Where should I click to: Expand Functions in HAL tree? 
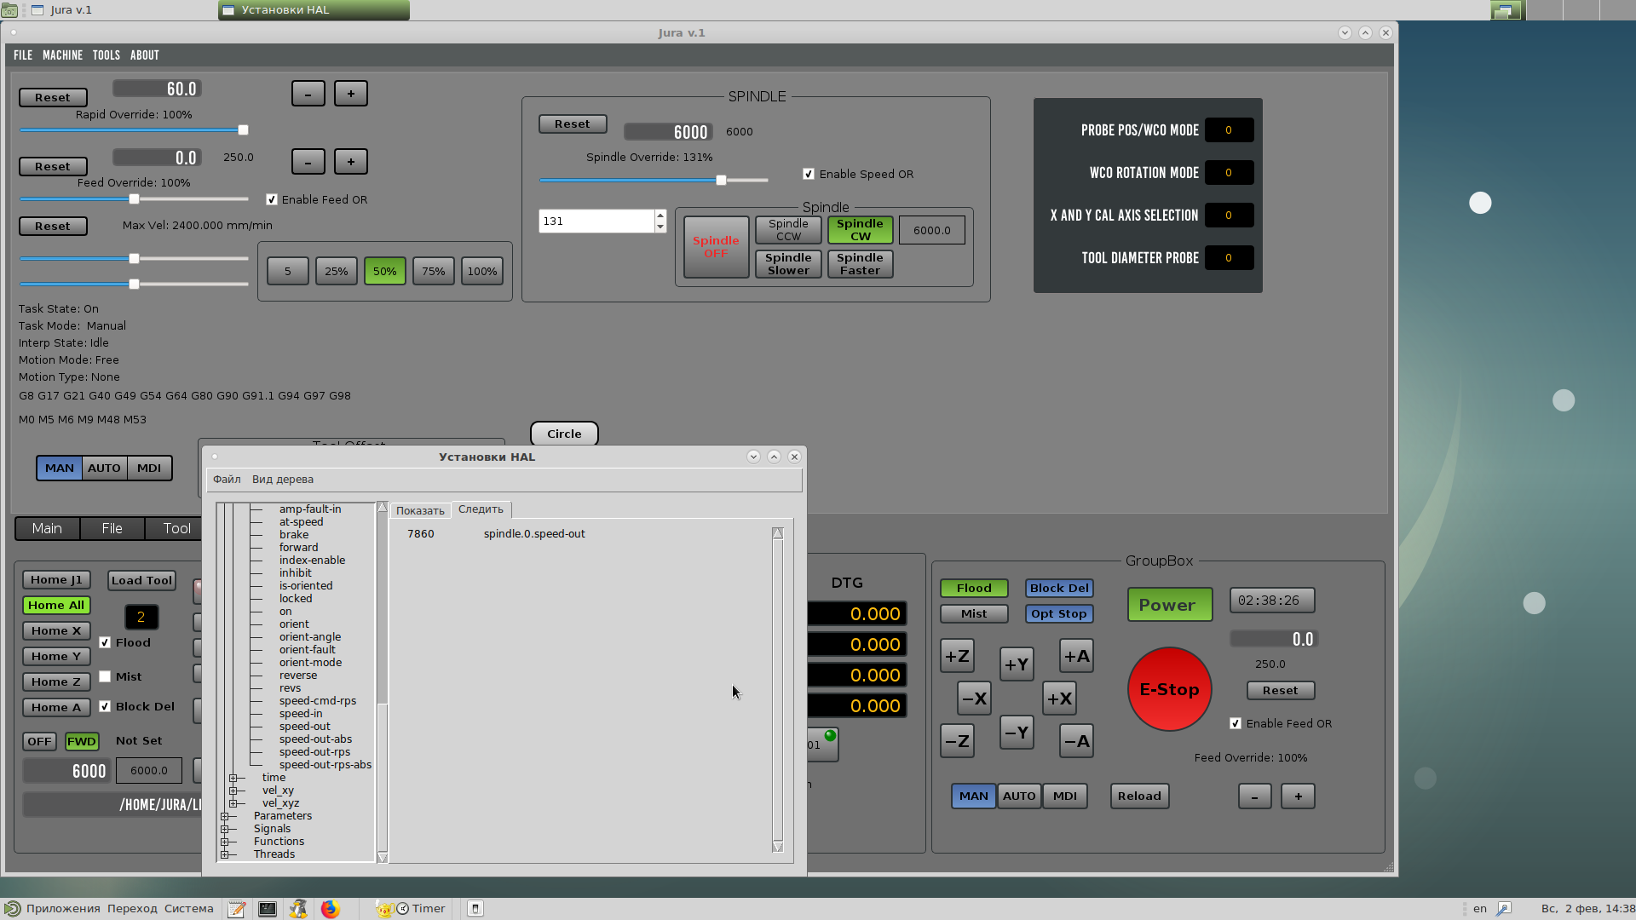(224, 842)
